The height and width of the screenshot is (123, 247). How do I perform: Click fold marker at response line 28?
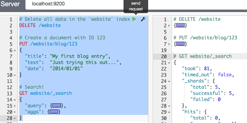[169, 106]
